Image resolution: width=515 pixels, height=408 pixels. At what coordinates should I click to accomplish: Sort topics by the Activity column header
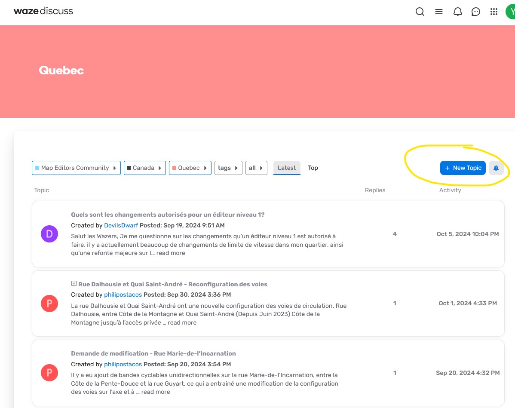point(450,190)
